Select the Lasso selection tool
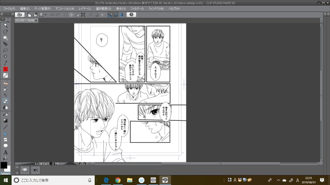 click(x=5, y=50)
